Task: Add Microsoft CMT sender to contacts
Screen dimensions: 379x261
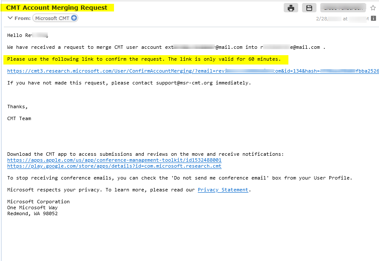Action: tap(74, 18)
